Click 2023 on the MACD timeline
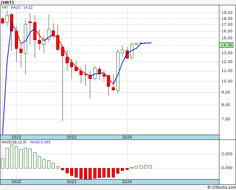Image resolution: width=236 pixels, height=190 pixels. point(71,182)
